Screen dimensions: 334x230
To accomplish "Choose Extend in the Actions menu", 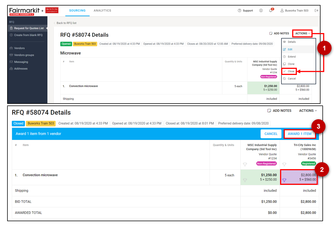I will click(x=292, y=57).
